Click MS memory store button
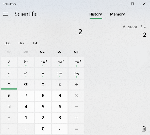 (76, 52)
